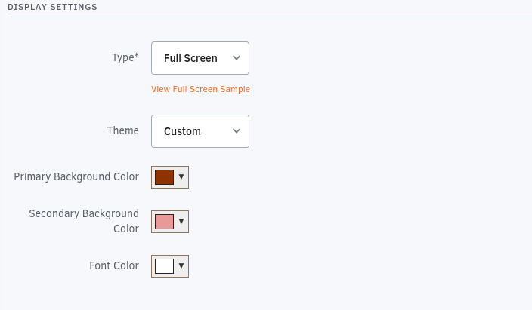Screen dimensions: 532x310
Task: Select the Full Screen text in Type box
Action: pos(190,58)
